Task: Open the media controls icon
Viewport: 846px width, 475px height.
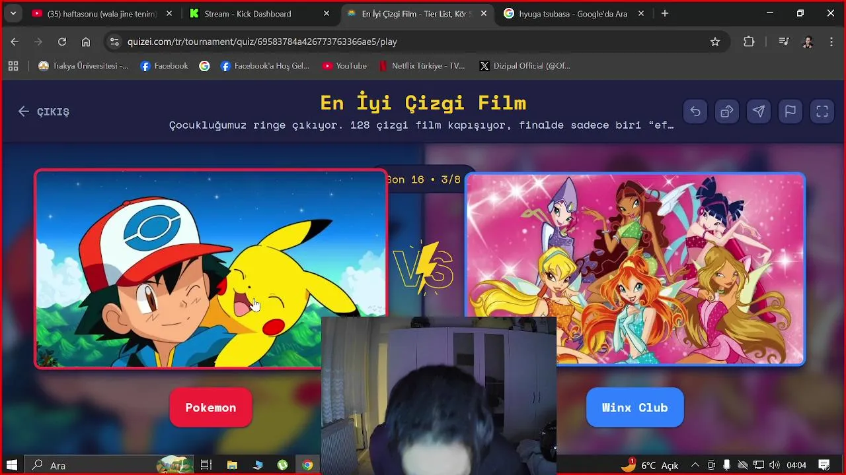Action: pos(784,42)
